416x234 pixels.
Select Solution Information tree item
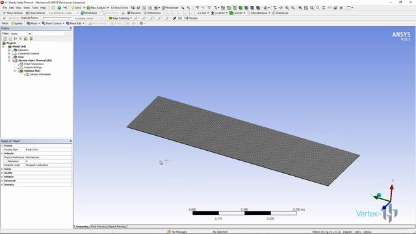click(x=40, y=74)
